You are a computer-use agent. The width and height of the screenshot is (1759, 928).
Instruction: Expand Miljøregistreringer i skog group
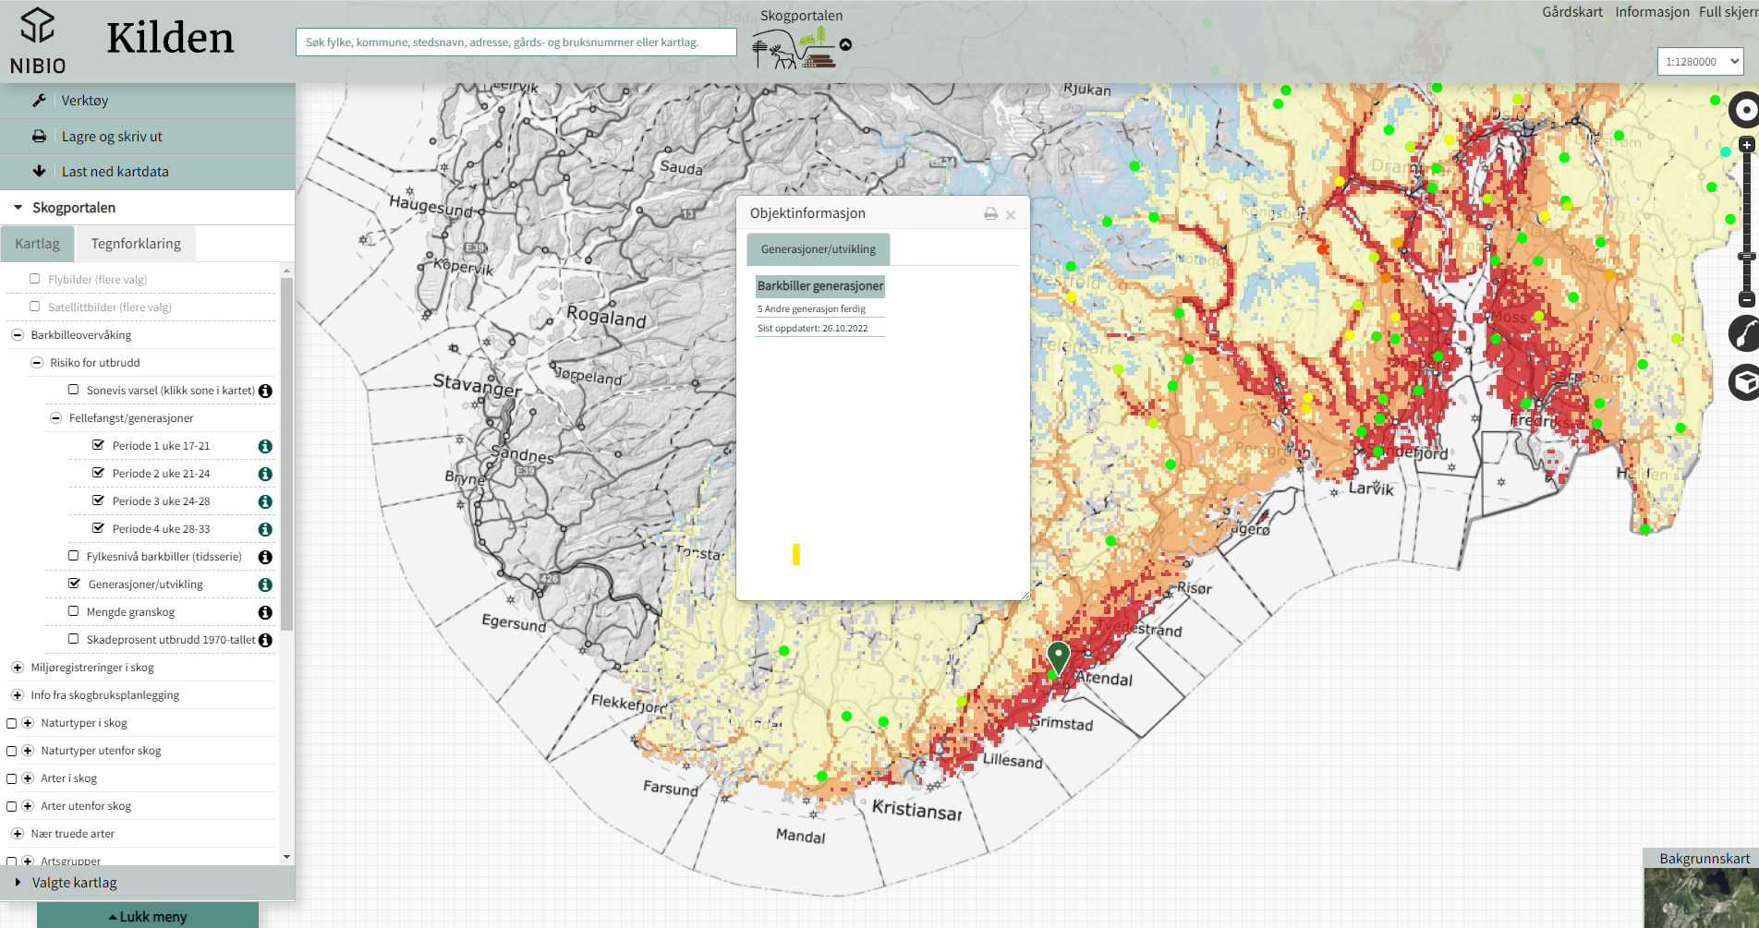coord(18,668)
